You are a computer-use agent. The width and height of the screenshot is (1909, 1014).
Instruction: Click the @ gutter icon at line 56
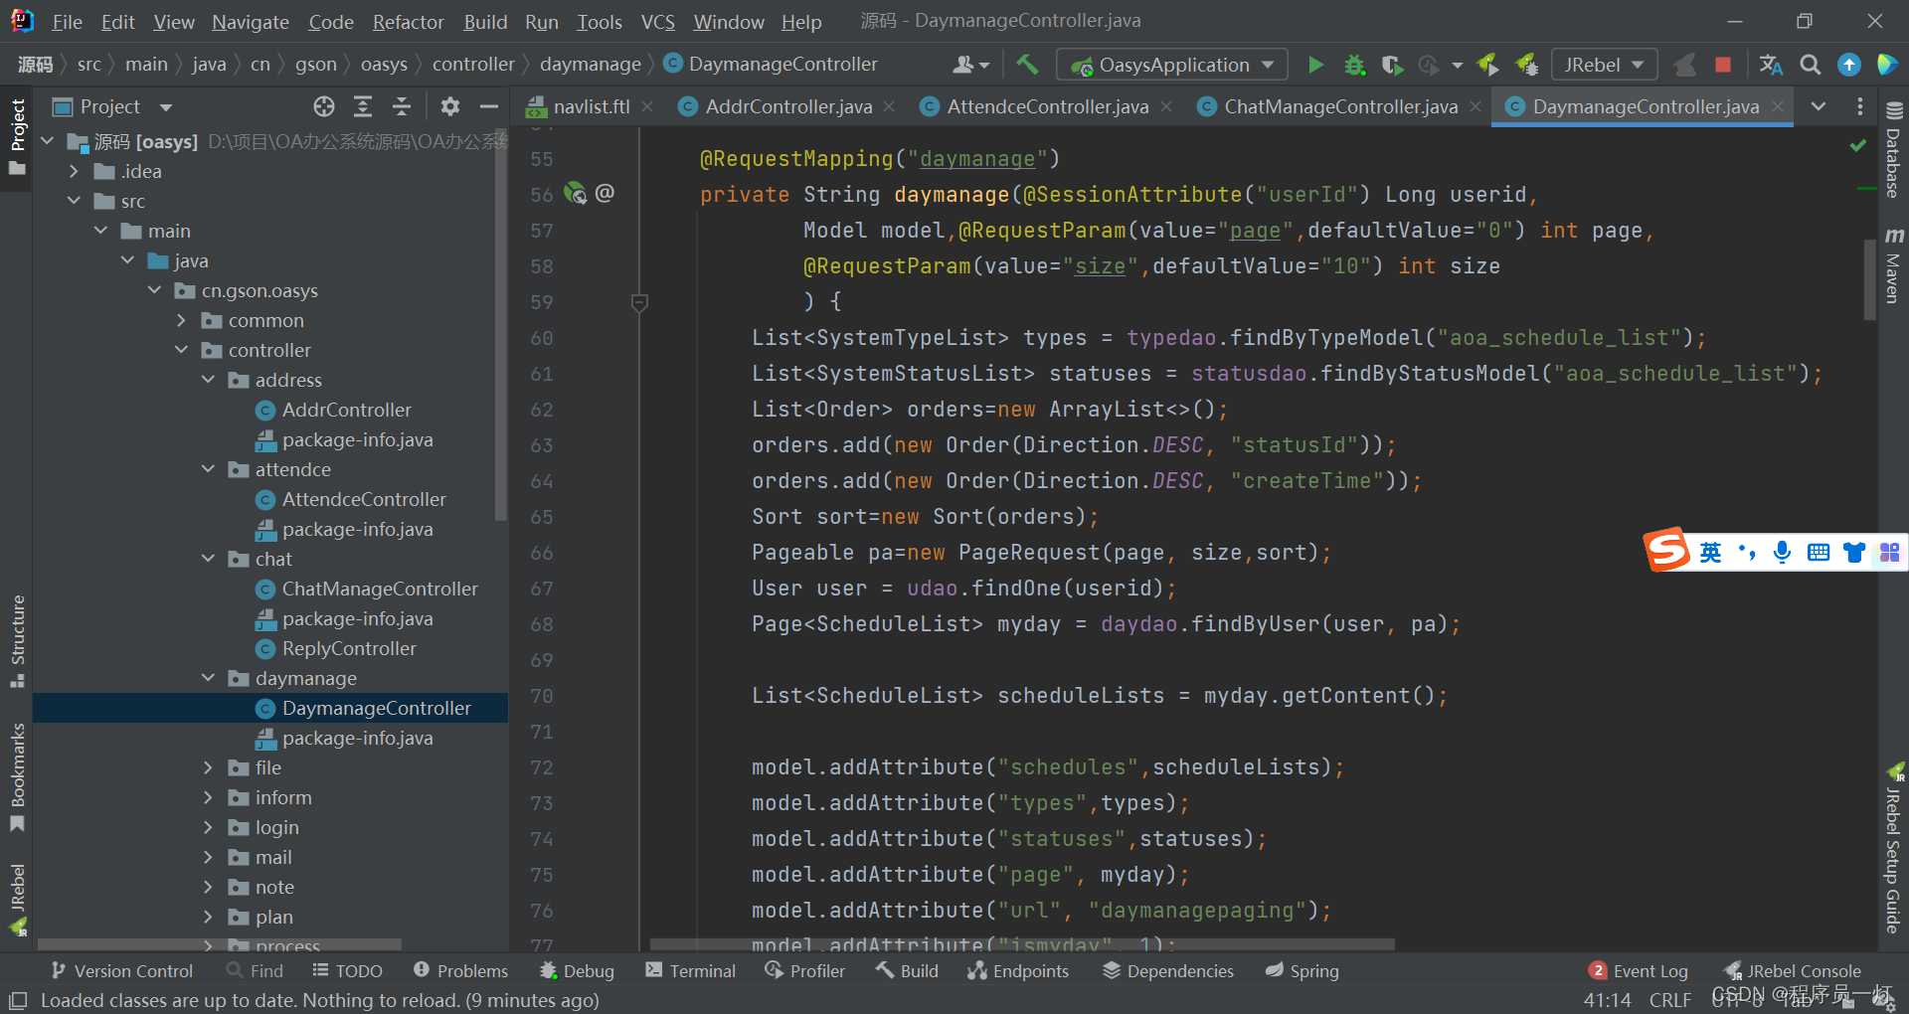605,193
